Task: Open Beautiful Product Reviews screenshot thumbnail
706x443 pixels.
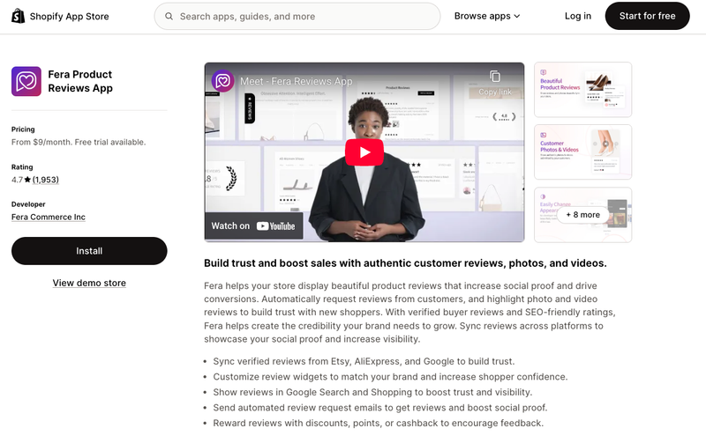Action: tap(582, 90)
